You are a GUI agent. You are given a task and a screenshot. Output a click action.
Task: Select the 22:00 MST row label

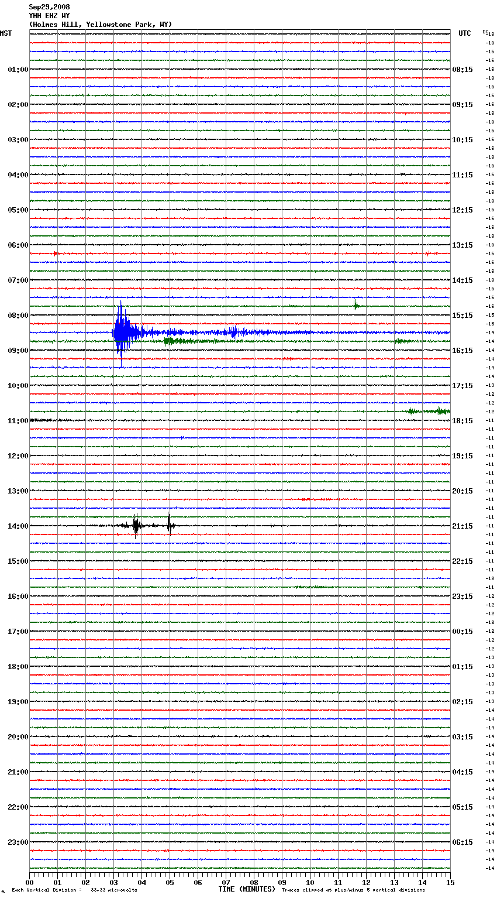coord(18,807)
